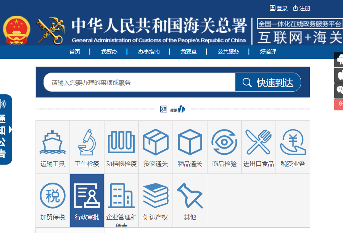Viewport: 343px width, 233px height.
Task: Select the 进出口食品 fork and knife icon
Action: pyautogui.click(x=259, y=142)
